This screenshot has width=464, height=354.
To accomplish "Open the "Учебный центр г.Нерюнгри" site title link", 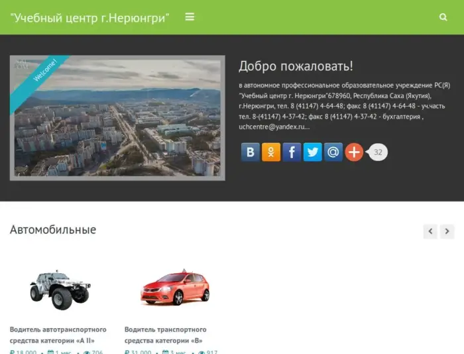I will 90,18.
